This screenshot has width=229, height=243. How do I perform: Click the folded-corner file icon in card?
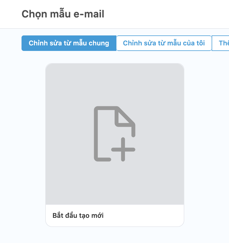point(115,134)
